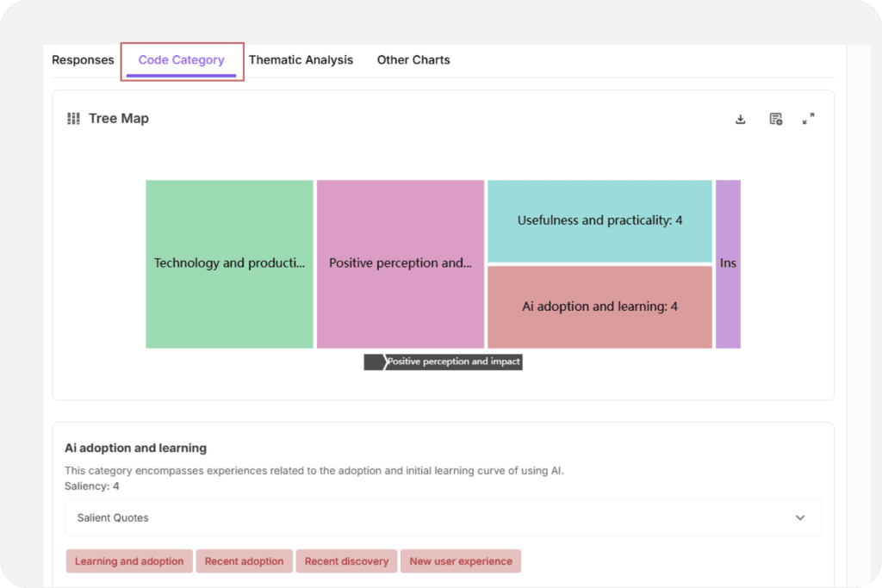Open the Responses tab
882x588 pixels.
point(83,60)
